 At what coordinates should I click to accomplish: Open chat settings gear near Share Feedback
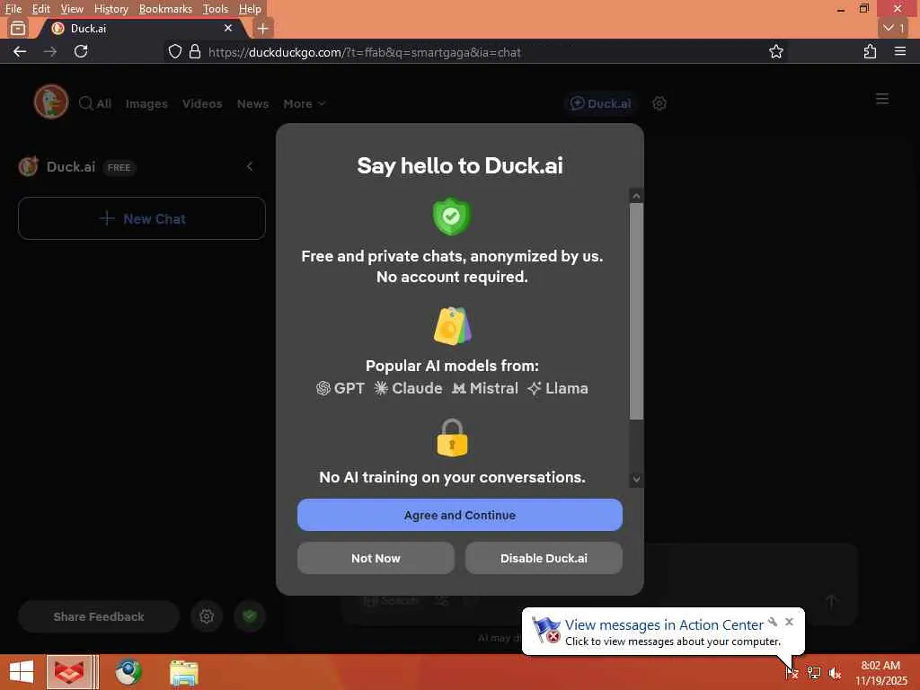click(207, 616)
